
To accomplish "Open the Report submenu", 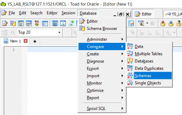I will tap(102, 98).
